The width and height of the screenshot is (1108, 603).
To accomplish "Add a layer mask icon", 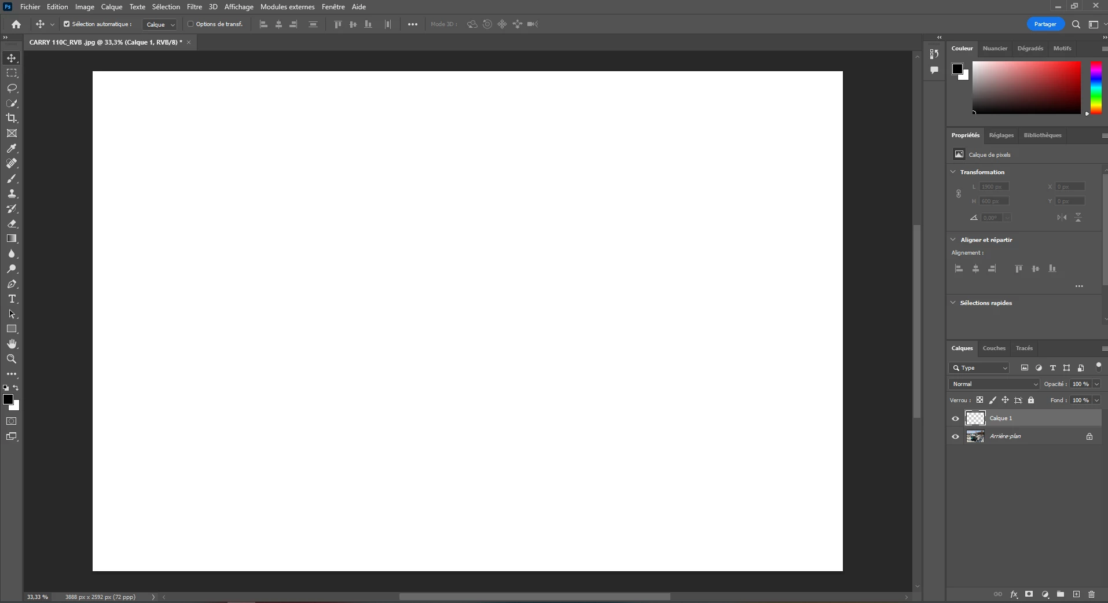I will pyautogui.click(x=1029, y=594).
